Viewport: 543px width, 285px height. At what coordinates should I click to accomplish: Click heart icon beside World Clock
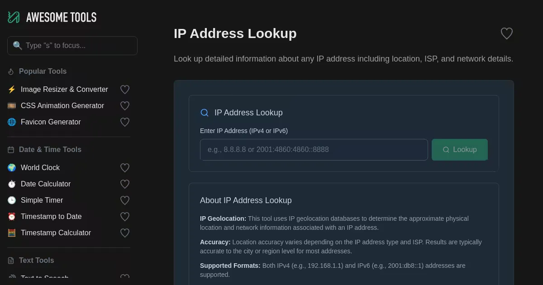click(125, 168)
